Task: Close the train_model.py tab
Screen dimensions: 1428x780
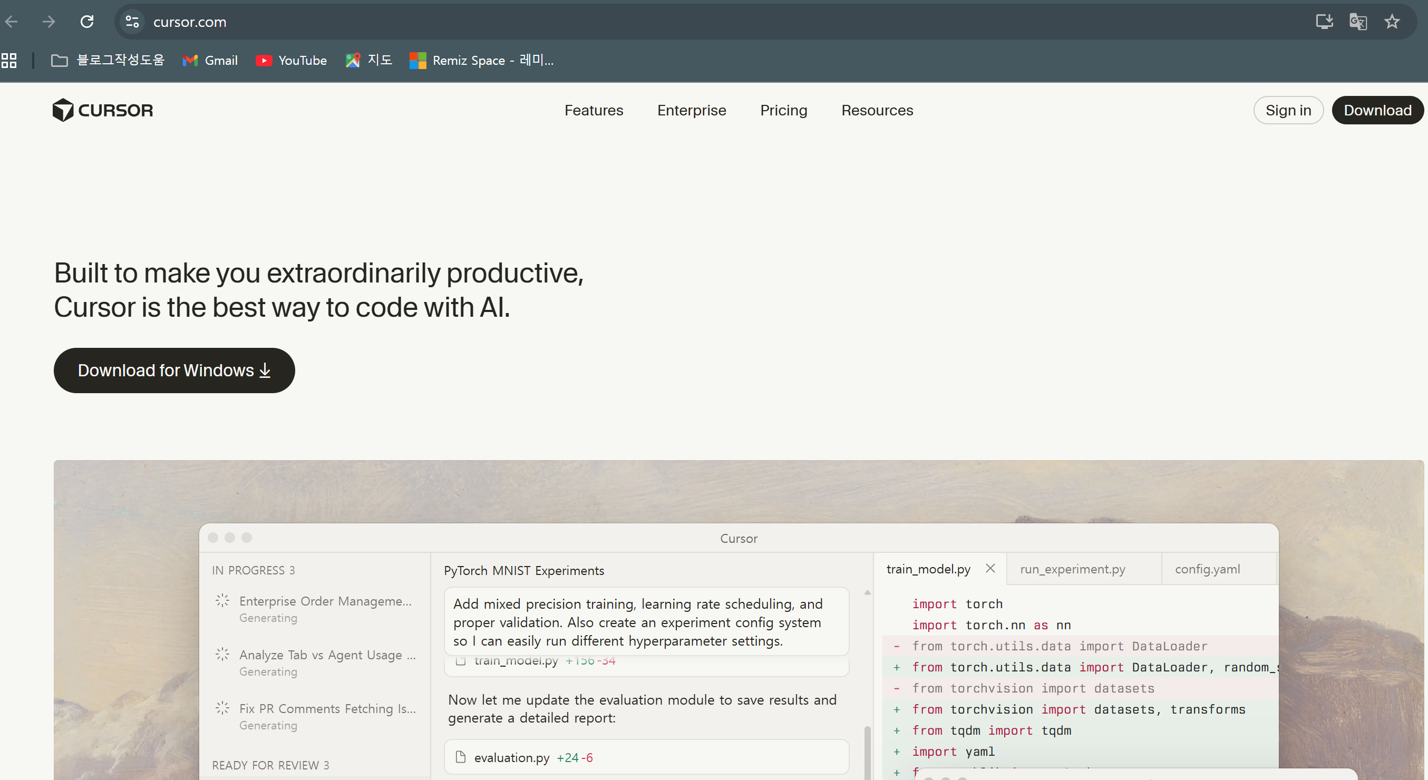Action: (990, 568)
